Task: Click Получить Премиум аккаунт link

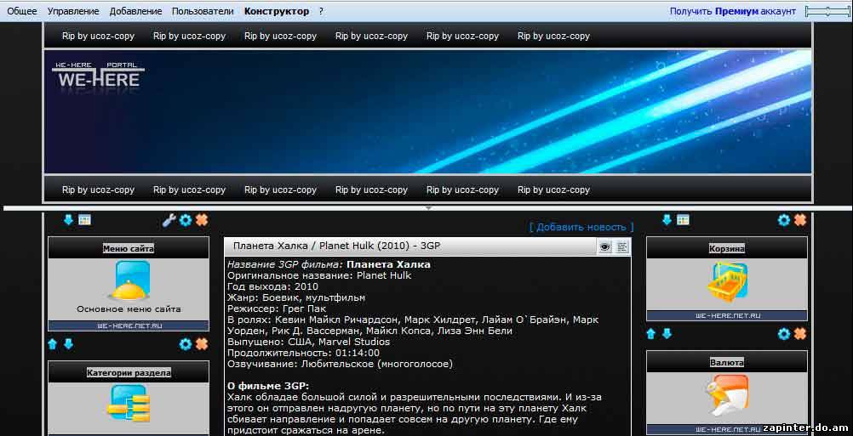Action: (x=732, y=11)
